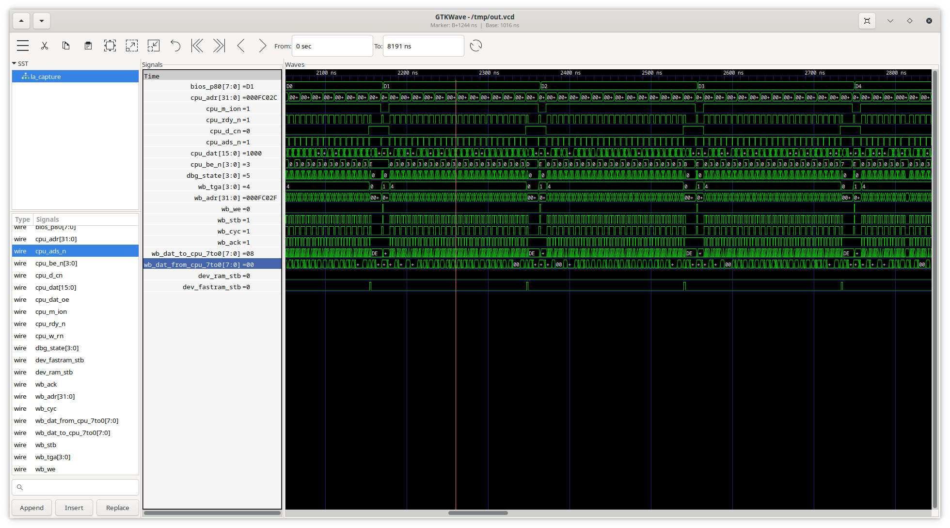Click the Zoom Out icon
The image size is (950, 528).
pyautogui.click(x=153, y=46)
